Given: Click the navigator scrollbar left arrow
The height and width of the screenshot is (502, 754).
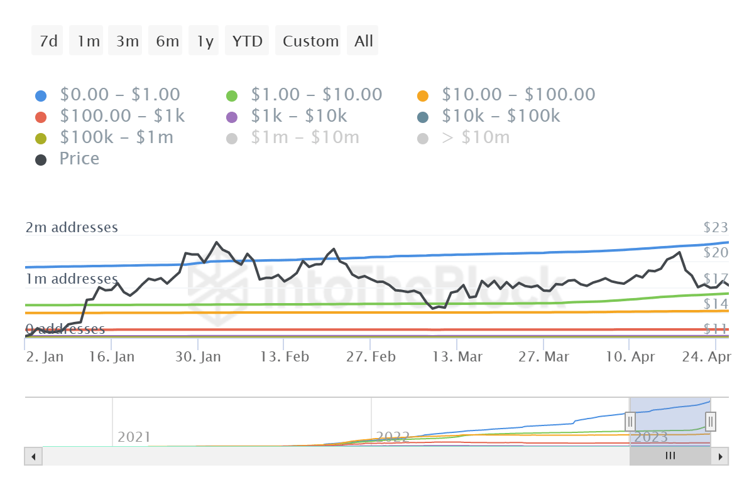Looking at the screenshot, I should [33, 456].
